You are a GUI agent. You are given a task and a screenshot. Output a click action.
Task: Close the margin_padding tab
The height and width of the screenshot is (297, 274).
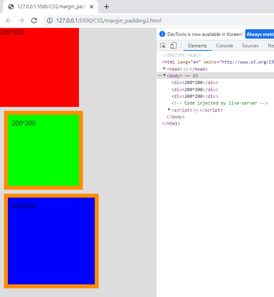[92, 7]
